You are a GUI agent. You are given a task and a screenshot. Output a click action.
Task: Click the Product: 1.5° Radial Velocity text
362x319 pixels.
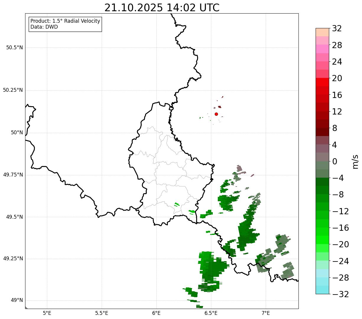[x=65, y=21]
